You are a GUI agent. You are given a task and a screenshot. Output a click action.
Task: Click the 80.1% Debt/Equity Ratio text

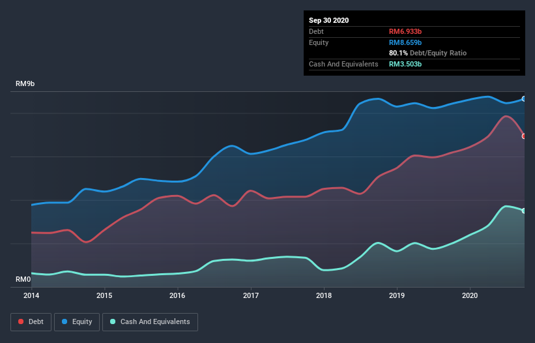[428, 53]
